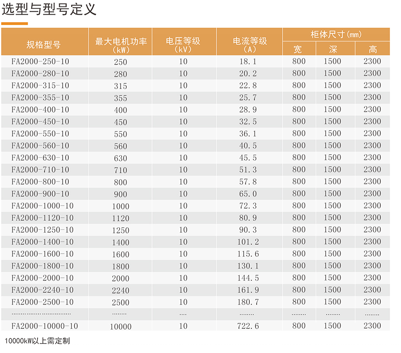Click the current value 101.2
This screenshot has width=401, height=353.
248,242
